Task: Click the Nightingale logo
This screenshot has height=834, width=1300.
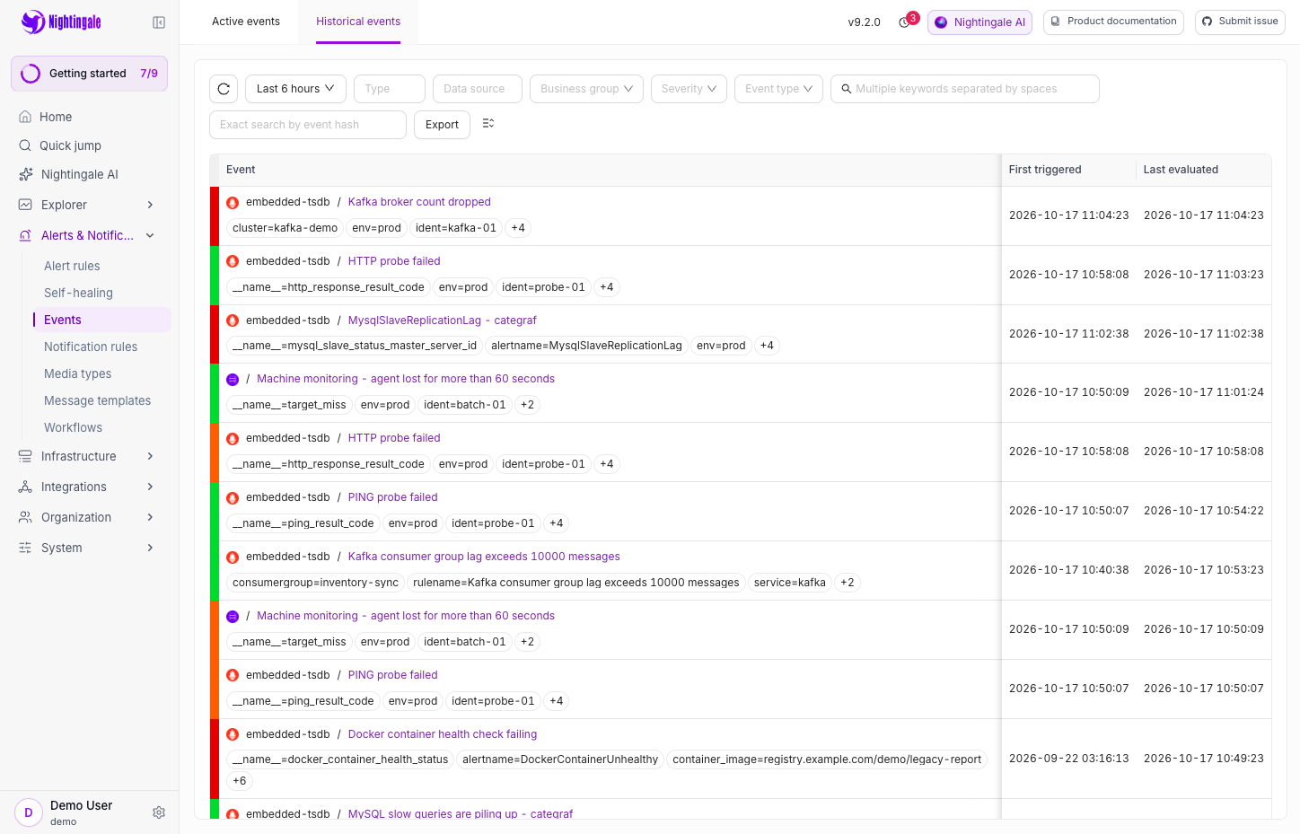Action: (x=61, y=22)
